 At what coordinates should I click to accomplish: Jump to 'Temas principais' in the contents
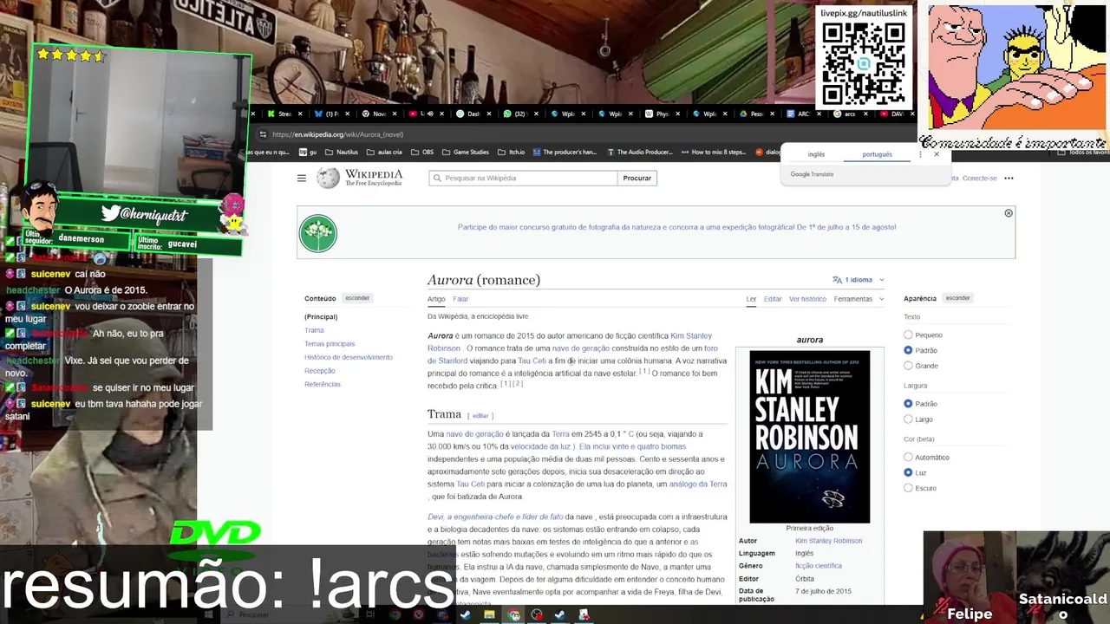point(330,344)
